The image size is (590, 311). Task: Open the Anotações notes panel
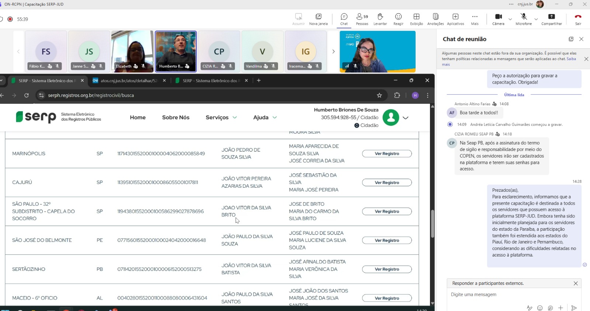[435, 19]
